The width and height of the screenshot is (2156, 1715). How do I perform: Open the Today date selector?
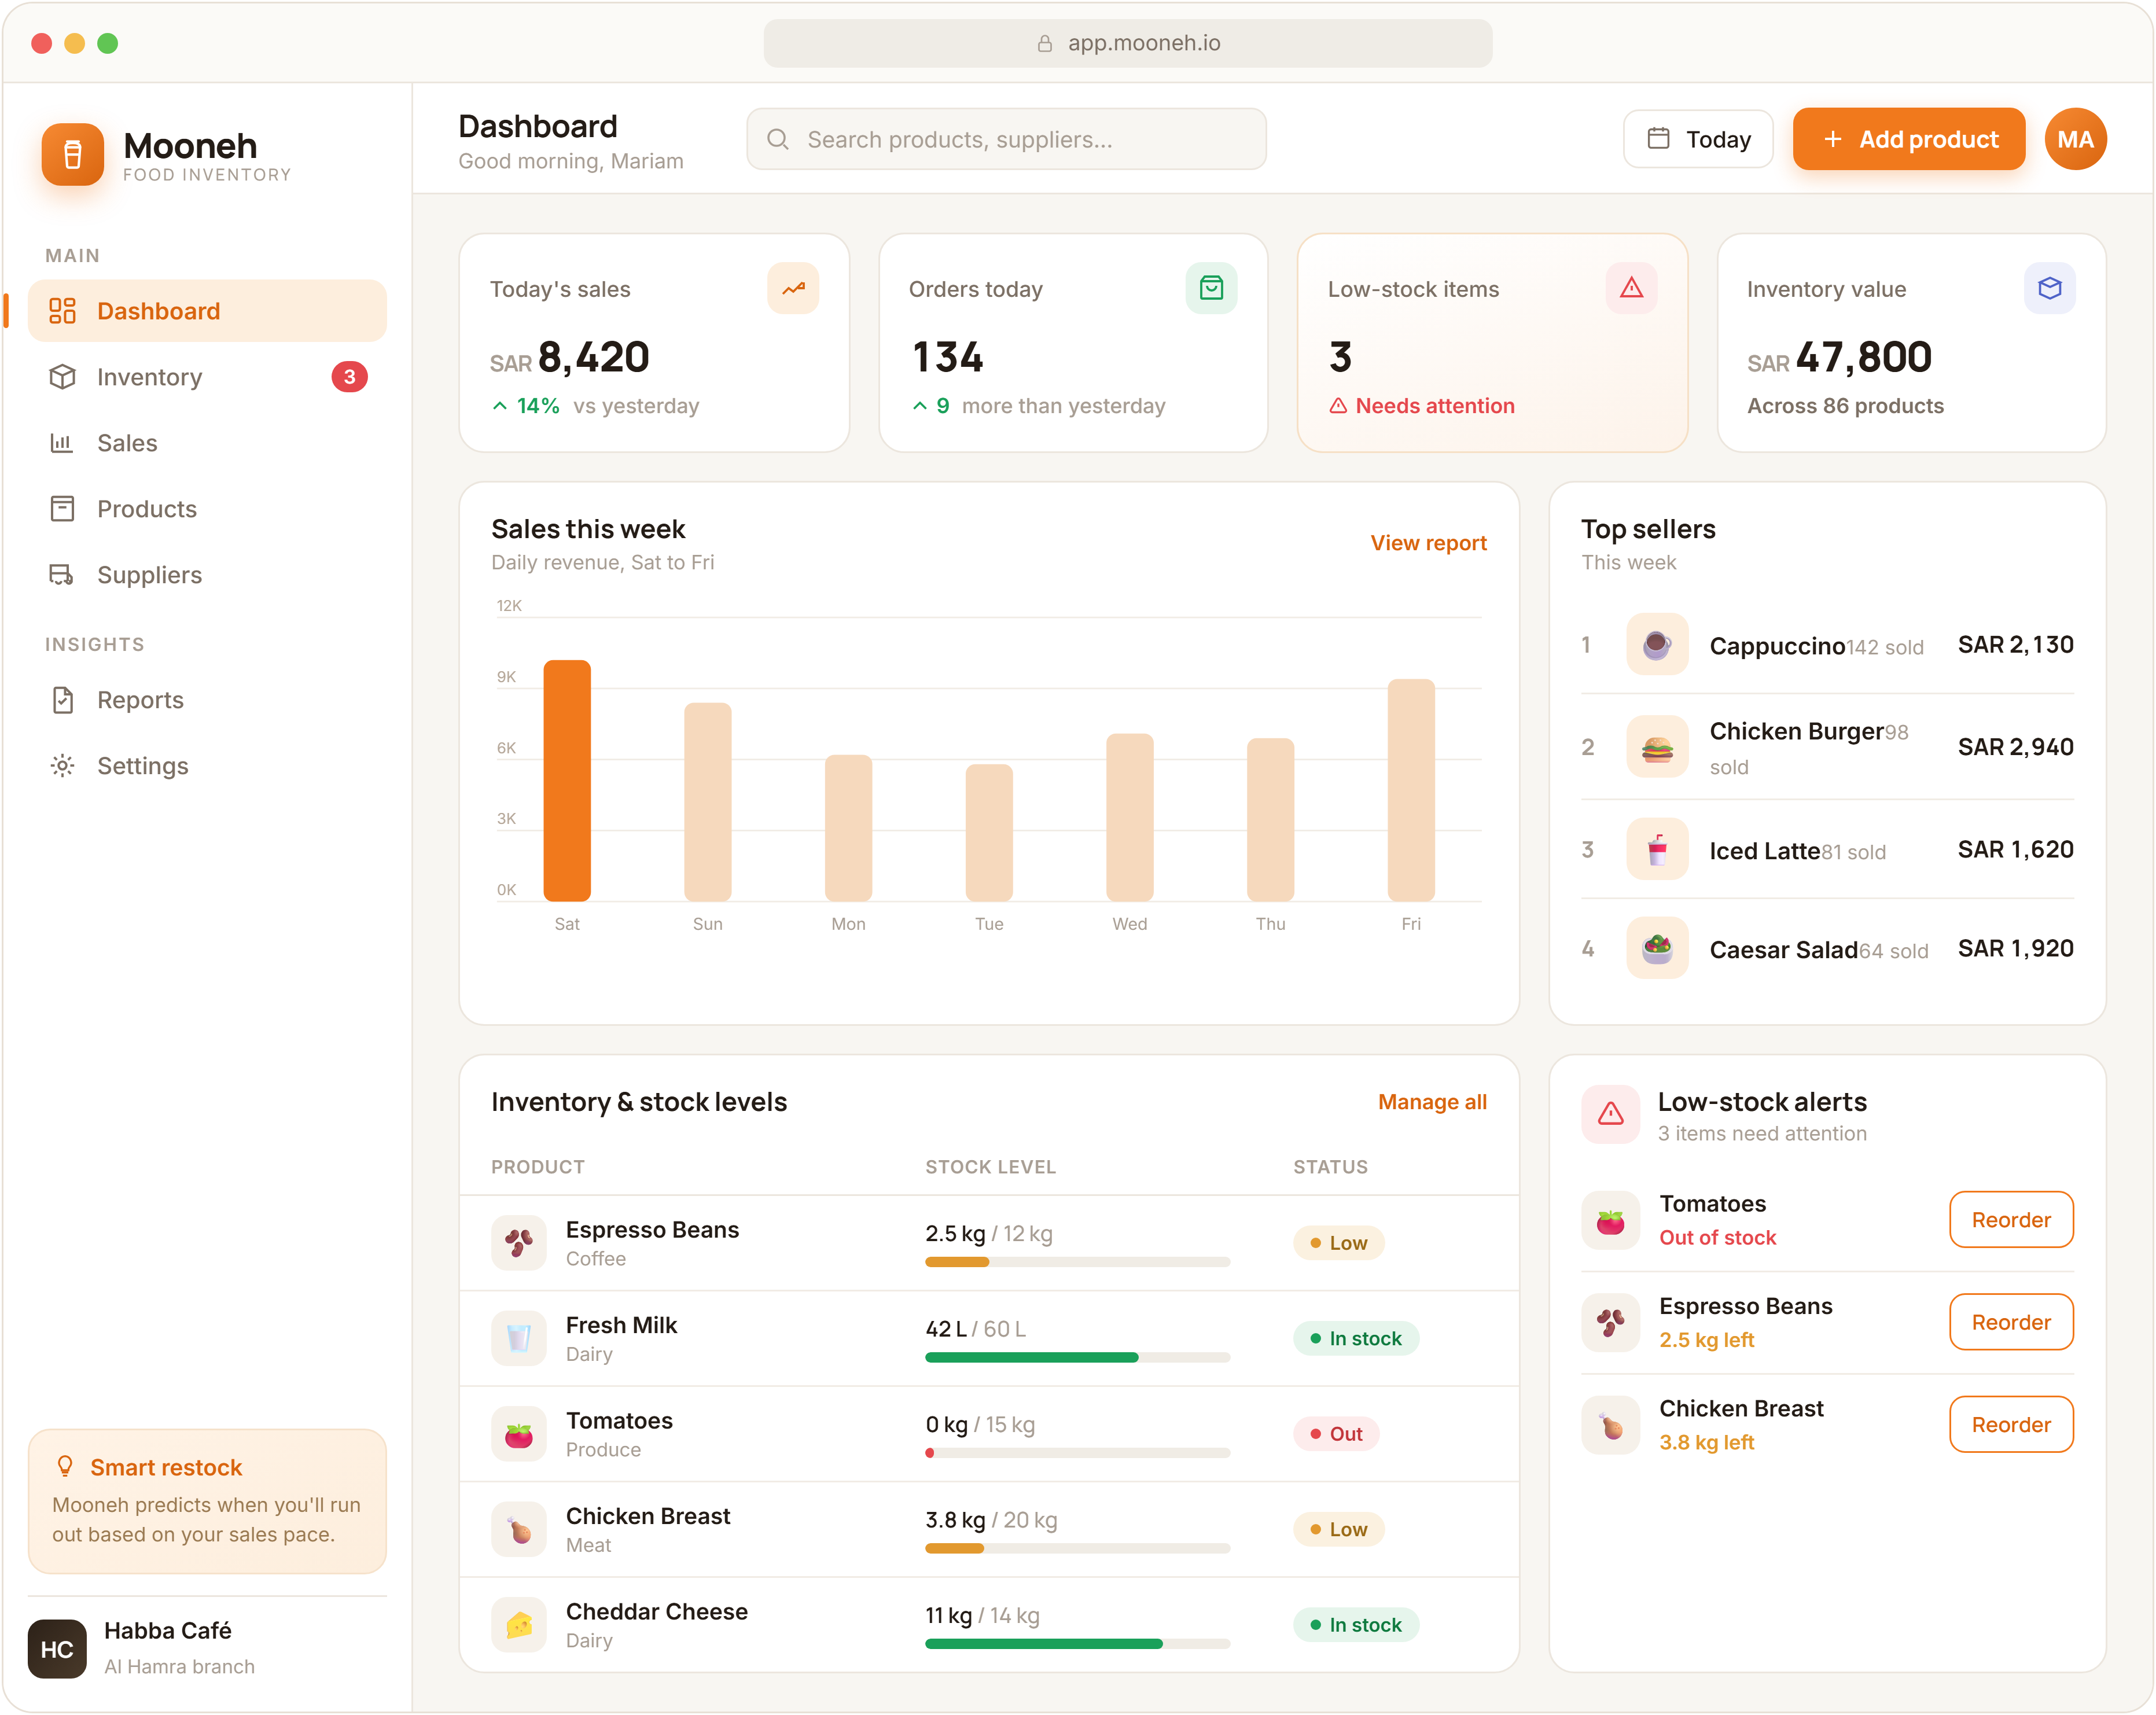tap(1697, 139)
